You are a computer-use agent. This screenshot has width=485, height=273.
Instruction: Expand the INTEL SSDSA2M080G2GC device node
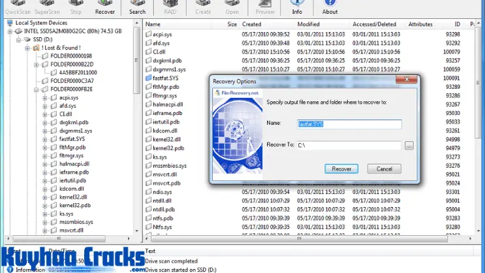click(x=10, y=31)
